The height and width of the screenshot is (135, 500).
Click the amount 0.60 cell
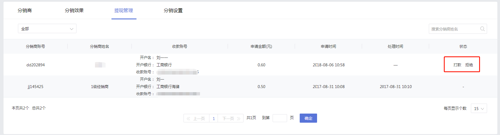pos(261,65)
